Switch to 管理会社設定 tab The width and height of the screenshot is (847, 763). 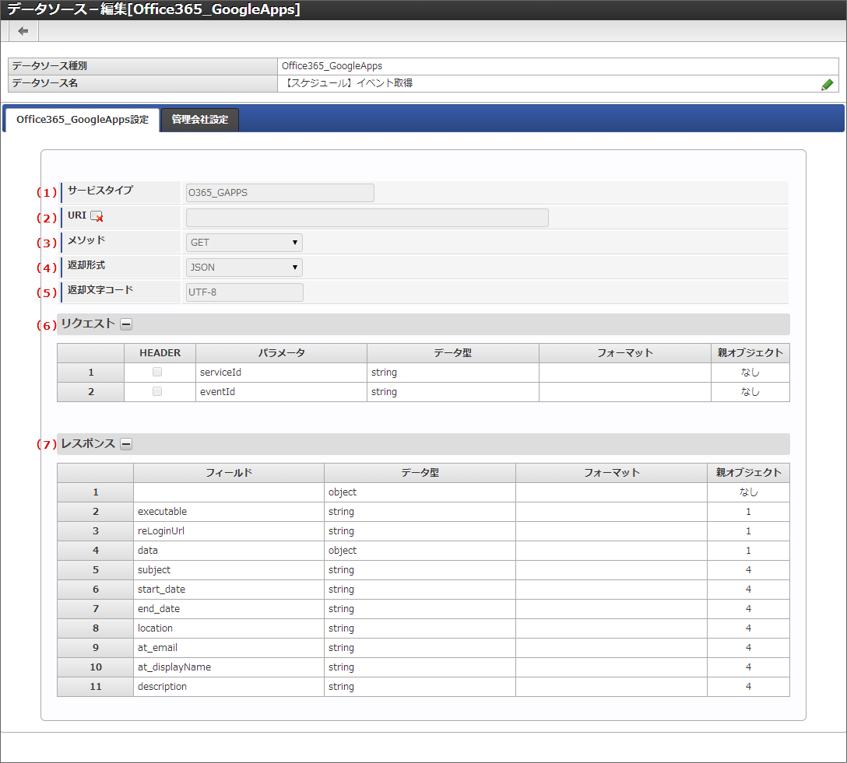click(x=200, y=120)
